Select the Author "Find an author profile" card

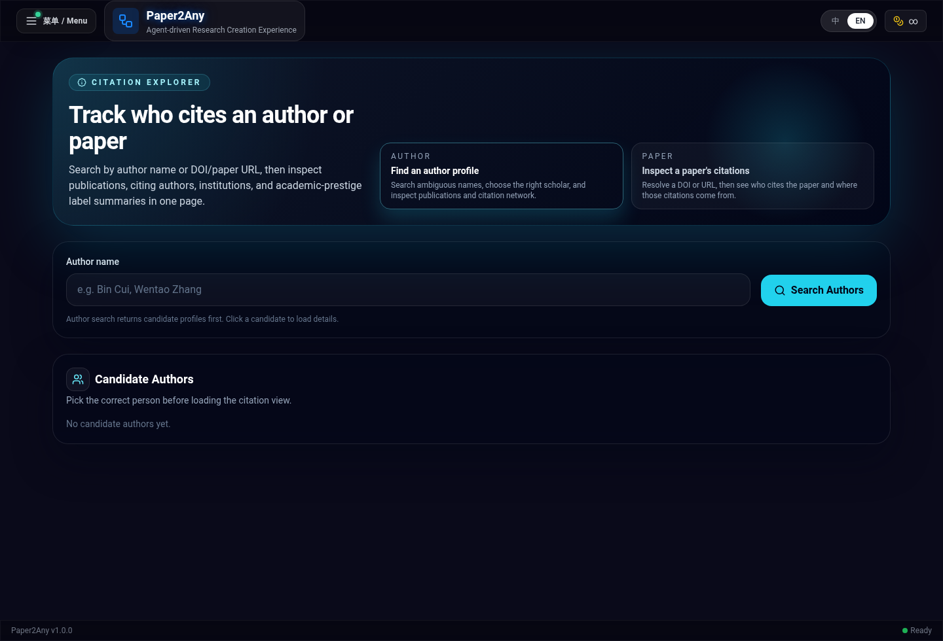click(501, 176)
